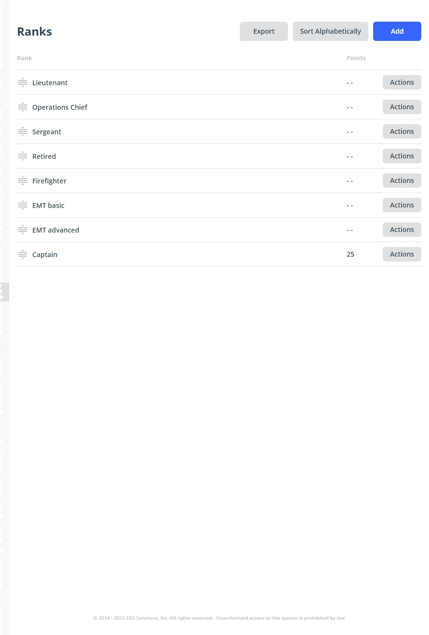The image size is (429, 635).
Task: Select the Sergeant rank name
Action: pos(47,132)
